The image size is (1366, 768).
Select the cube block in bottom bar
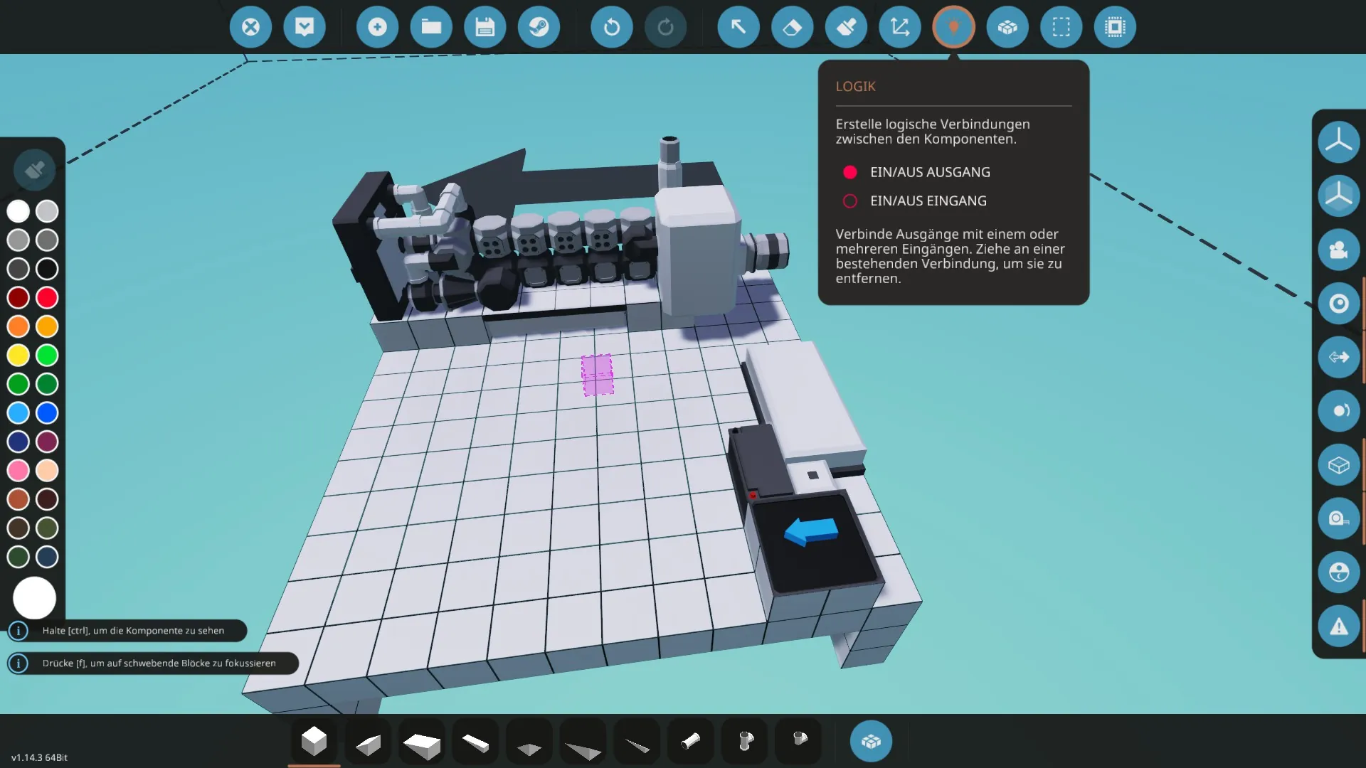tap(314, 742)
